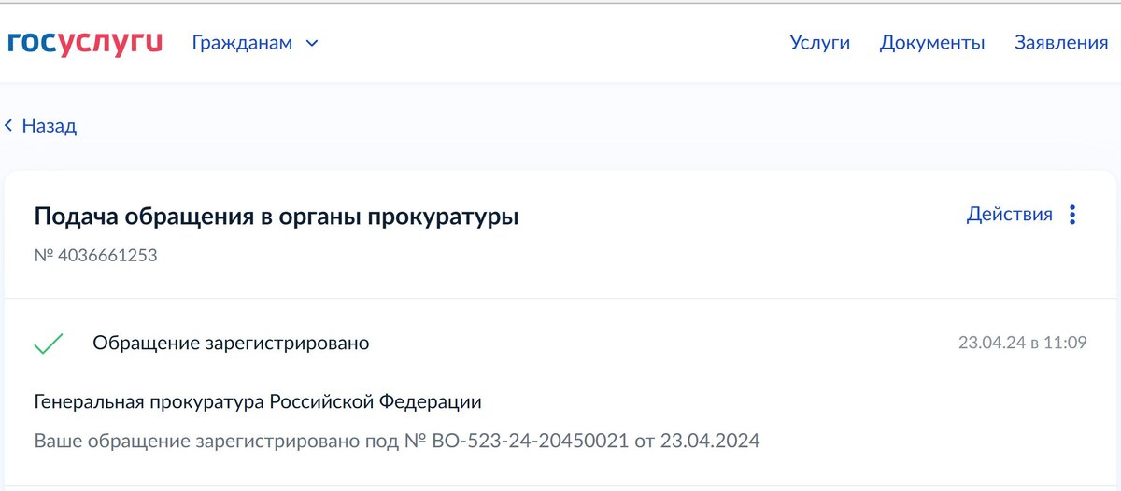Open the Услуги menu item
Screen dimensions: 1121x491
(x=820, y=43)
